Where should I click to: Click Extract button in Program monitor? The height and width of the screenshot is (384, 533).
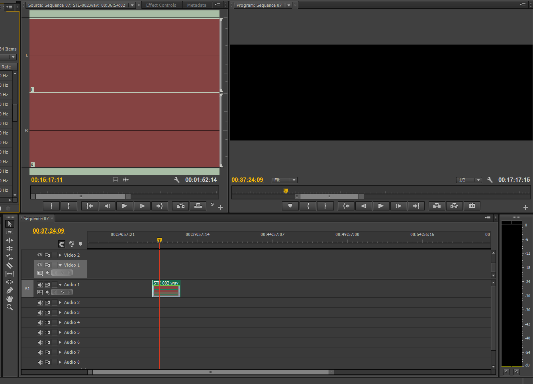[455, 206]
